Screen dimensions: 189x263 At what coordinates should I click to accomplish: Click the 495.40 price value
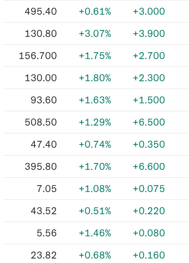pos(41,11)
